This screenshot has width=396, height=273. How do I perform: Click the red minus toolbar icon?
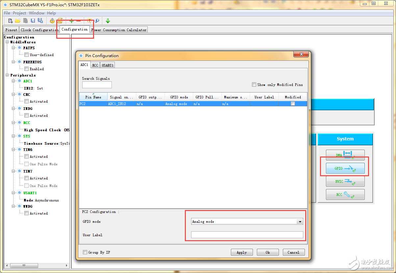(78, 21)
